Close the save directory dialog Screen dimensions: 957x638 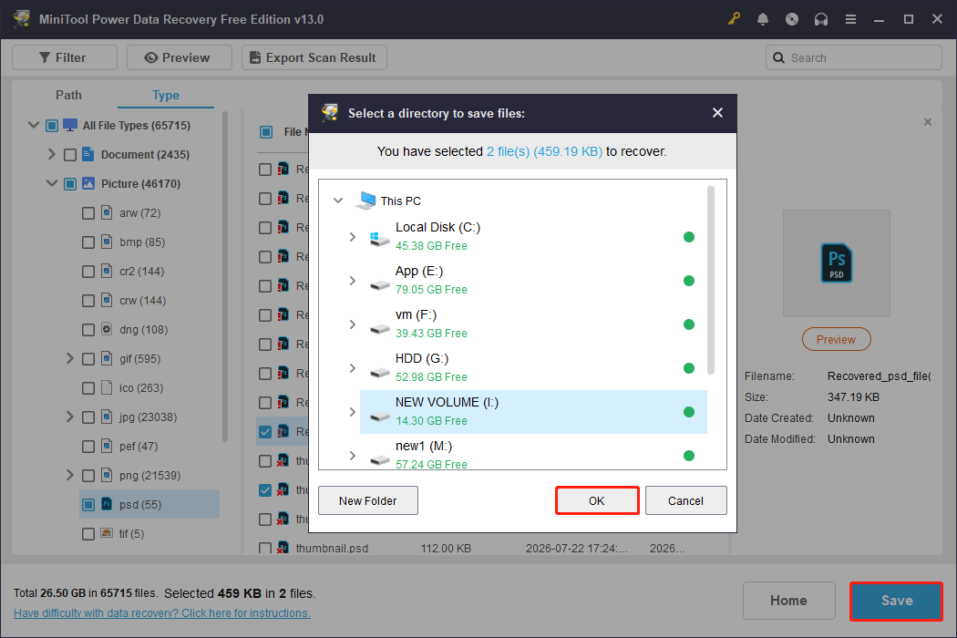(718, 113)
